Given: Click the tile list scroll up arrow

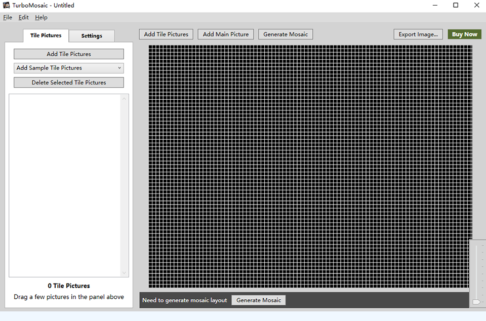Looking at the screenshot, I should click(x=124, y=98).
